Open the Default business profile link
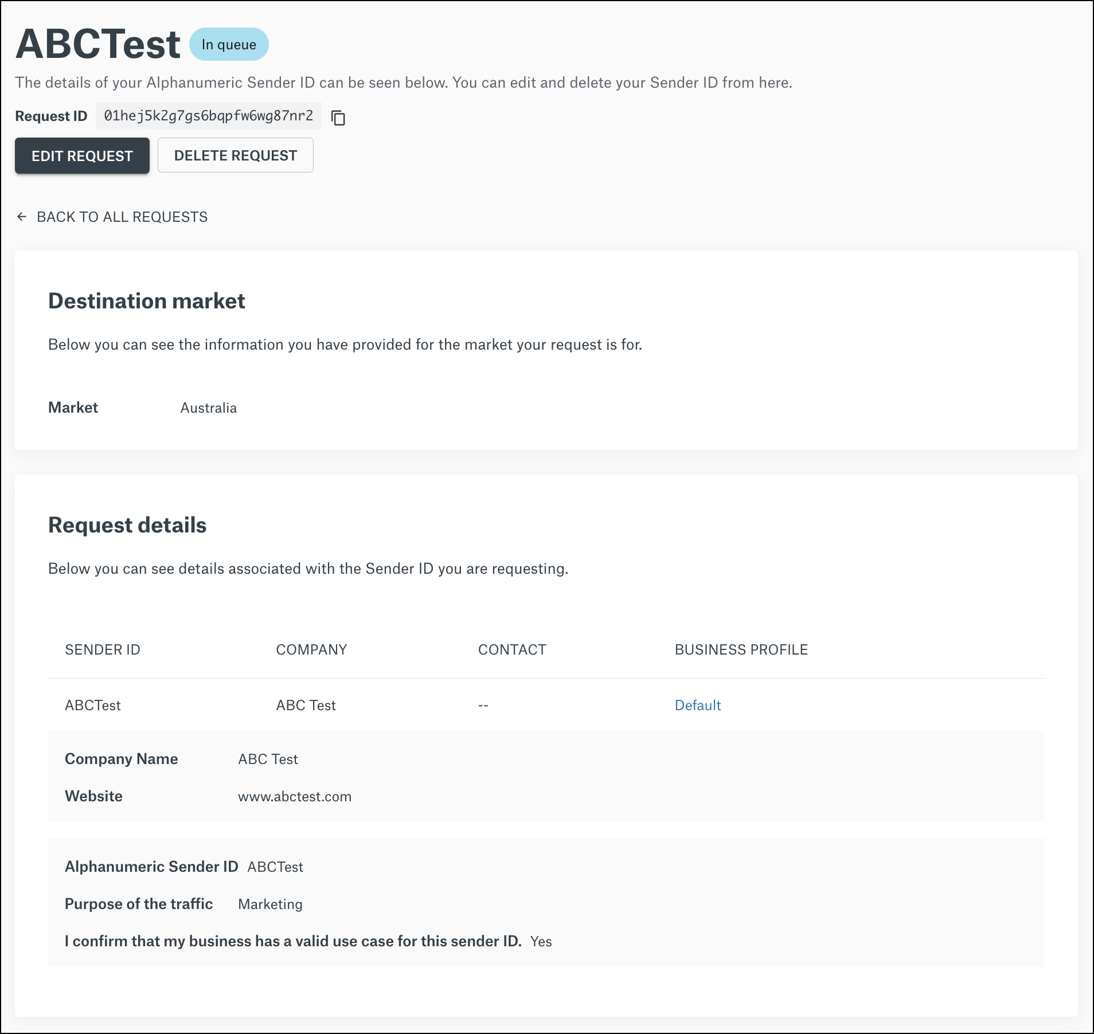 [697, 705]
